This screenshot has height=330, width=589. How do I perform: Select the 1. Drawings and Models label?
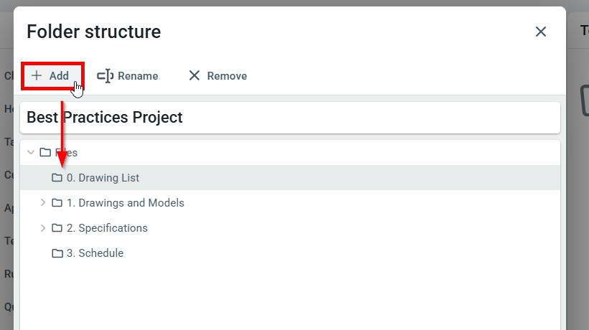[126, 203]
